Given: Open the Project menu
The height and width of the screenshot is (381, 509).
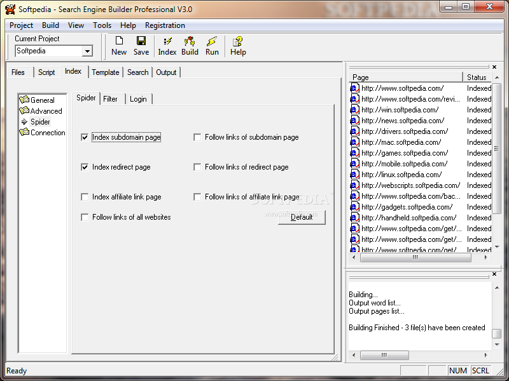Looking at the screenshot, I should pyautogui.click(x=21, y=25).
